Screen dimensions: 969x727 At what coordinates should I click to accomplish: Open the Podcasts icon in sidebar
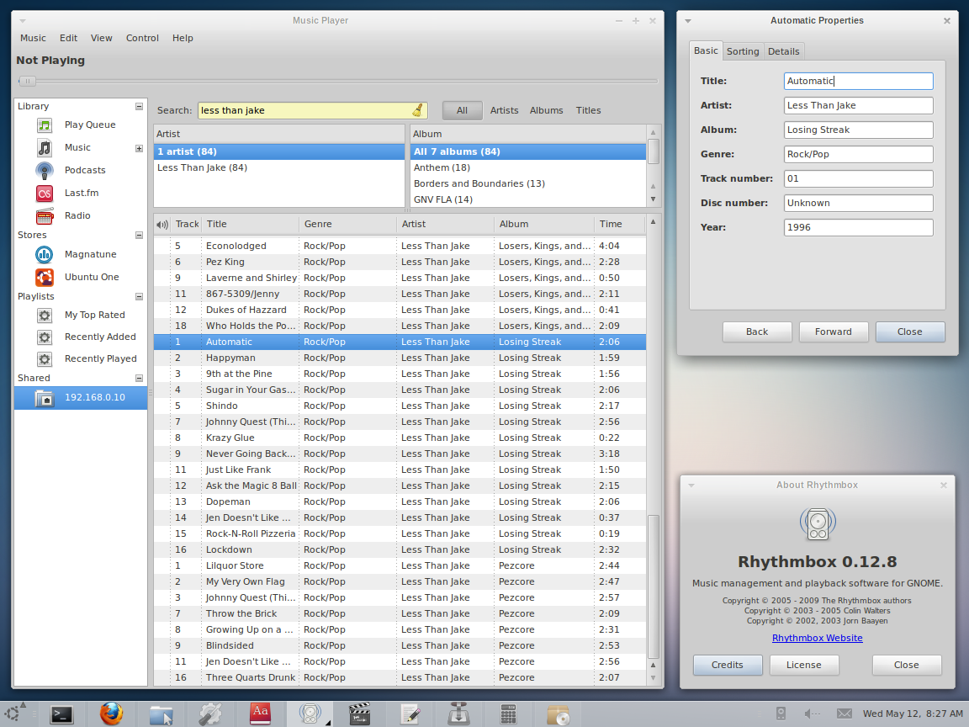tap(45, 171)
